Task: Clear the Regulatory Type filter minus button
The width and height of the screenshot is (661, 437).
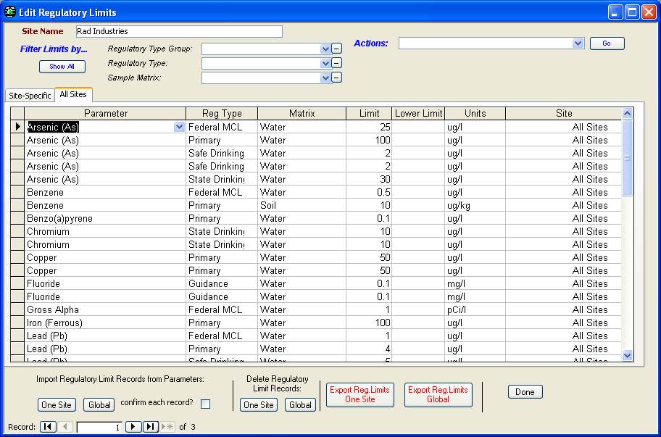Action: [336, 63]
